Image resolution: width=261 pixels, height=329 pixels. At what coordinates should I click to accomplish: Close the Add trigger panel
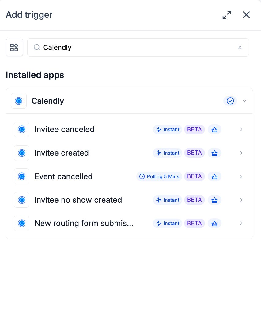(x=246, y=15)
